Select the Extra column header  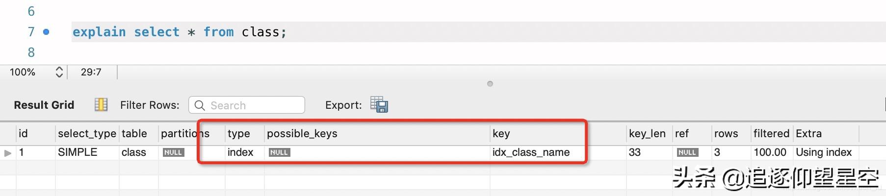[808, 133]
